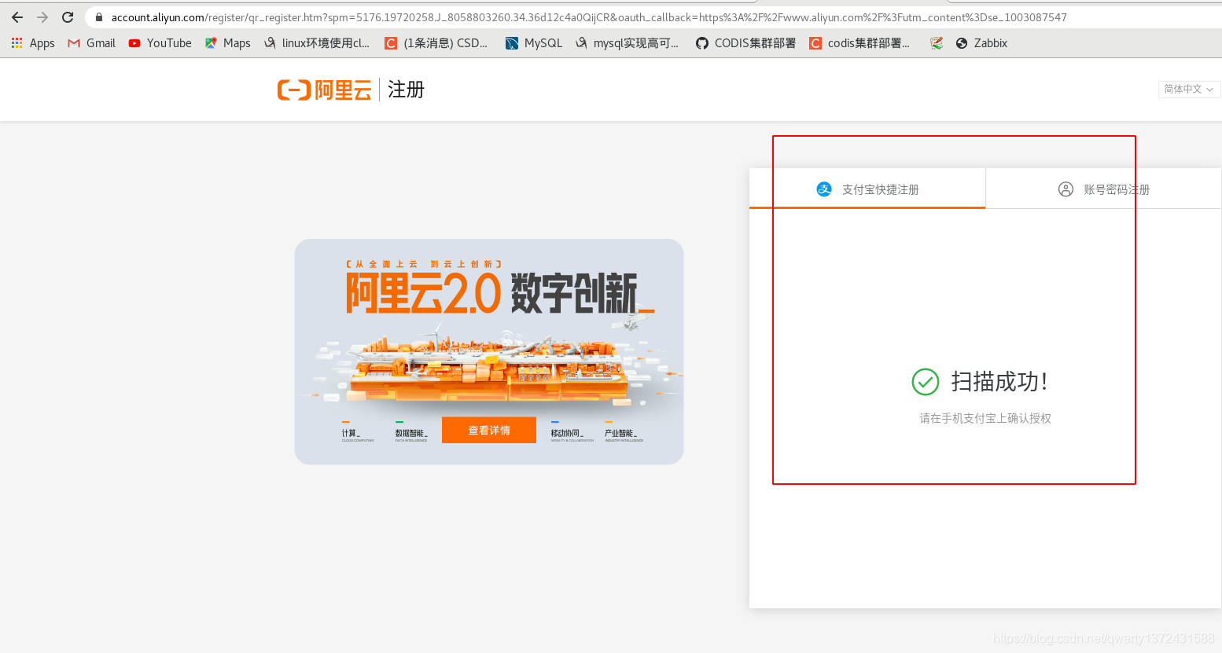Click the URL address bar field
Screen dimensions: 1222x653
pos(653,17)
